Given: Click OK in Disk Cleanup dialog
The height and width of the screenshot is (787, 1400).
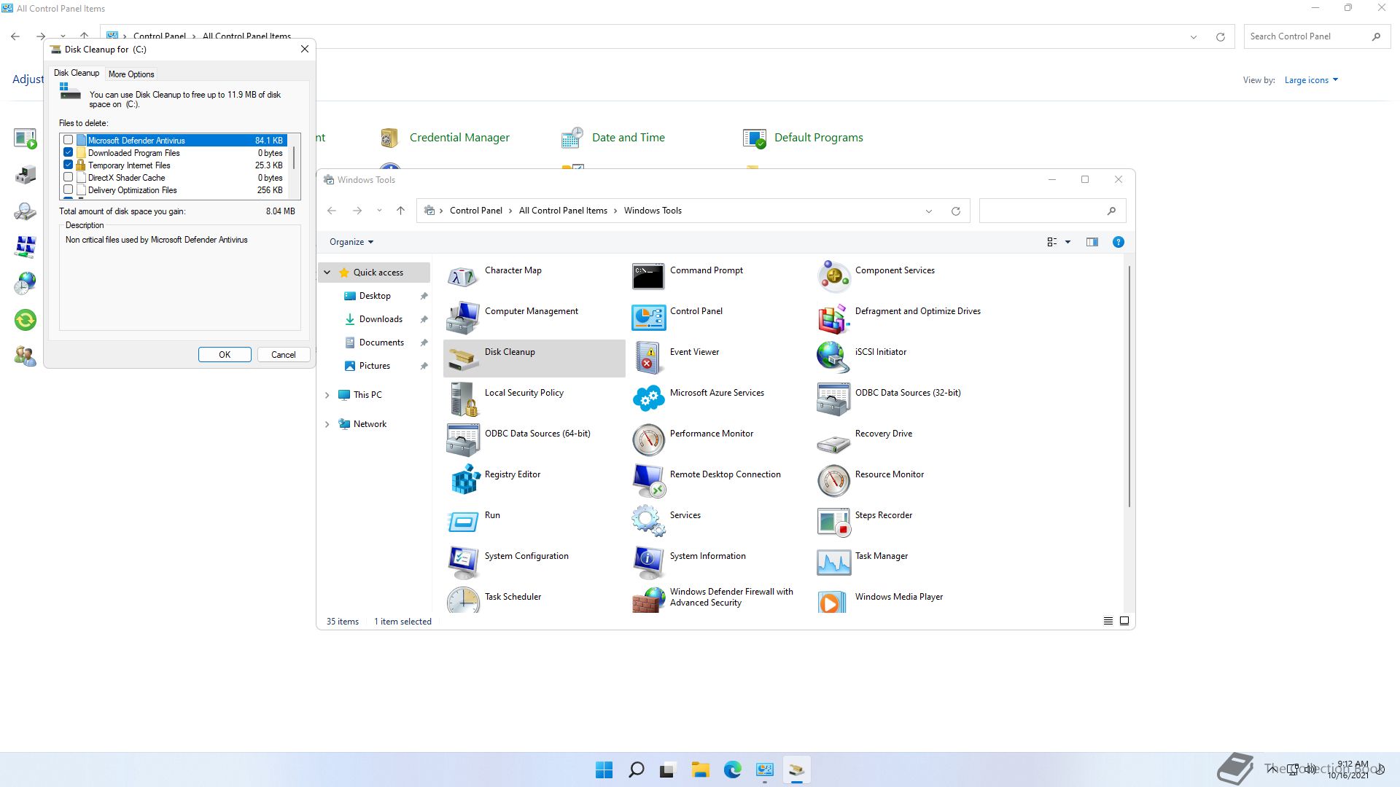Looking at the screenshot, I should click(225, 355).
